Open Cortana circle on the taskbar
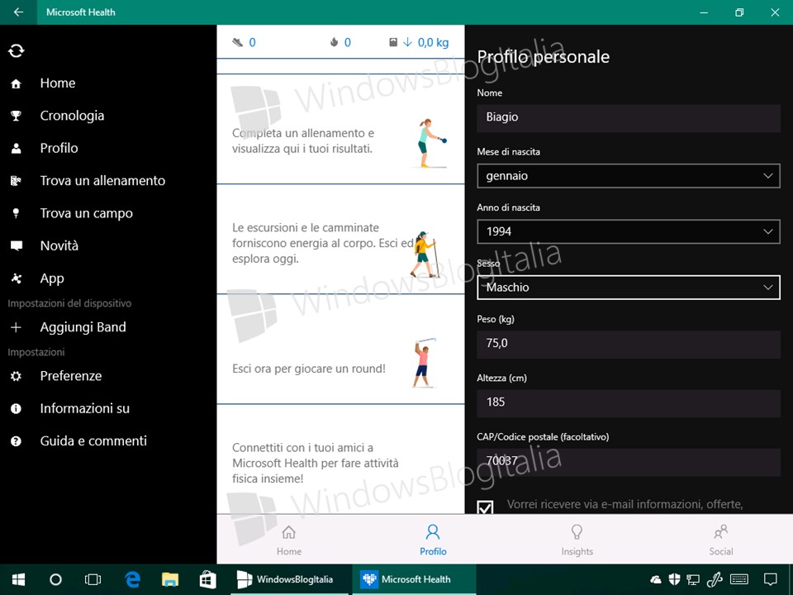This screenshot has height=595, width=793. tap(55, 579)
